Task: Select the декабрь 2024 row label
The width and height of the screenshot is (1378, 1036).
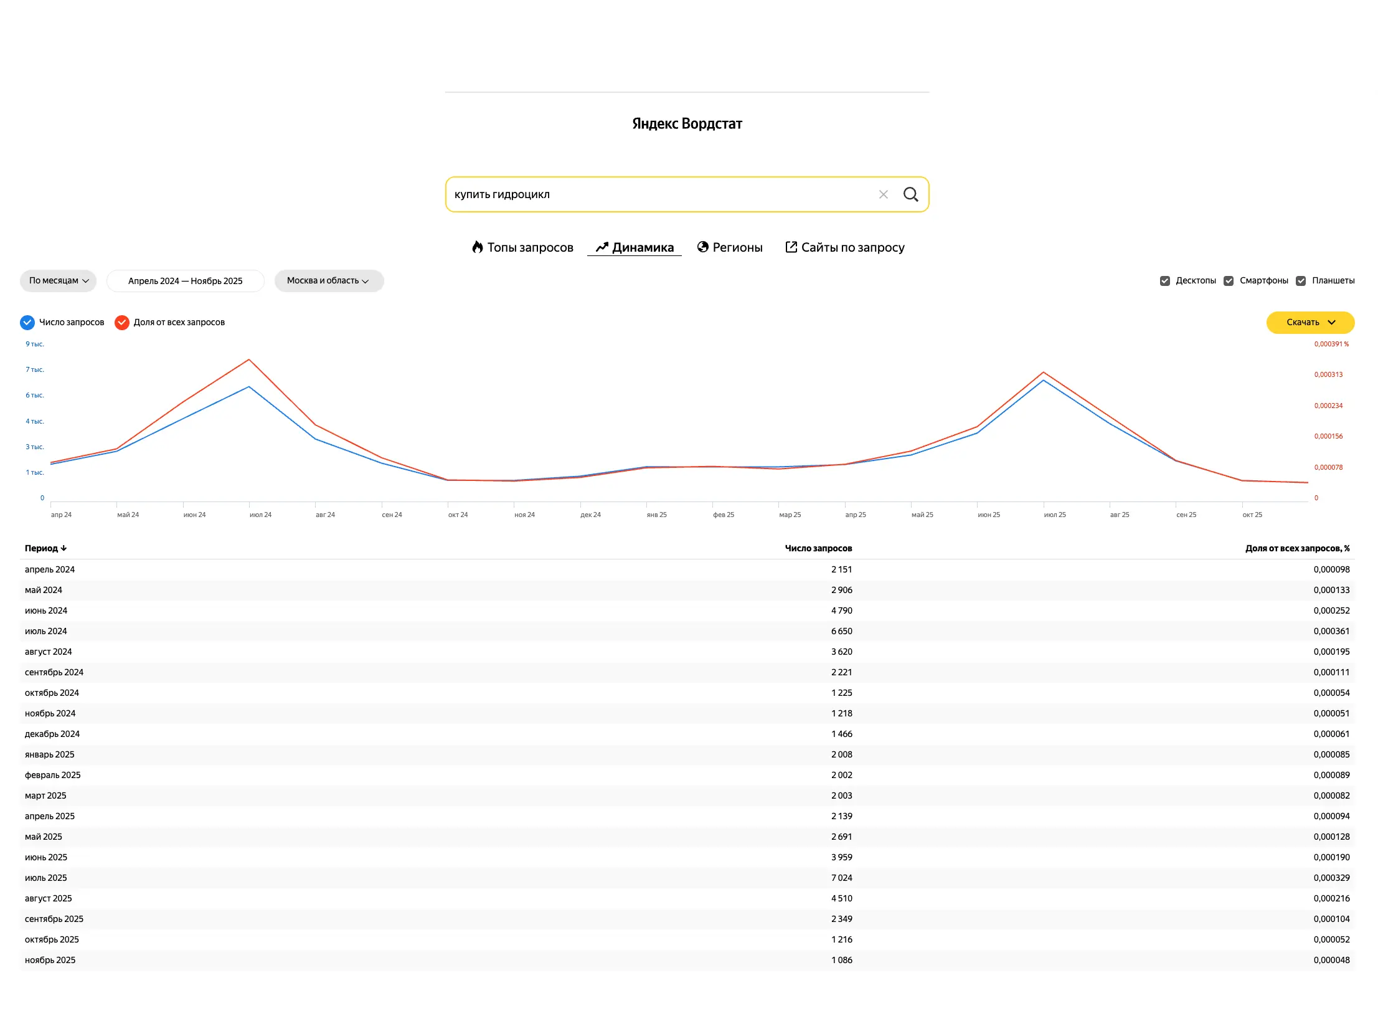Action: [52, 734]
